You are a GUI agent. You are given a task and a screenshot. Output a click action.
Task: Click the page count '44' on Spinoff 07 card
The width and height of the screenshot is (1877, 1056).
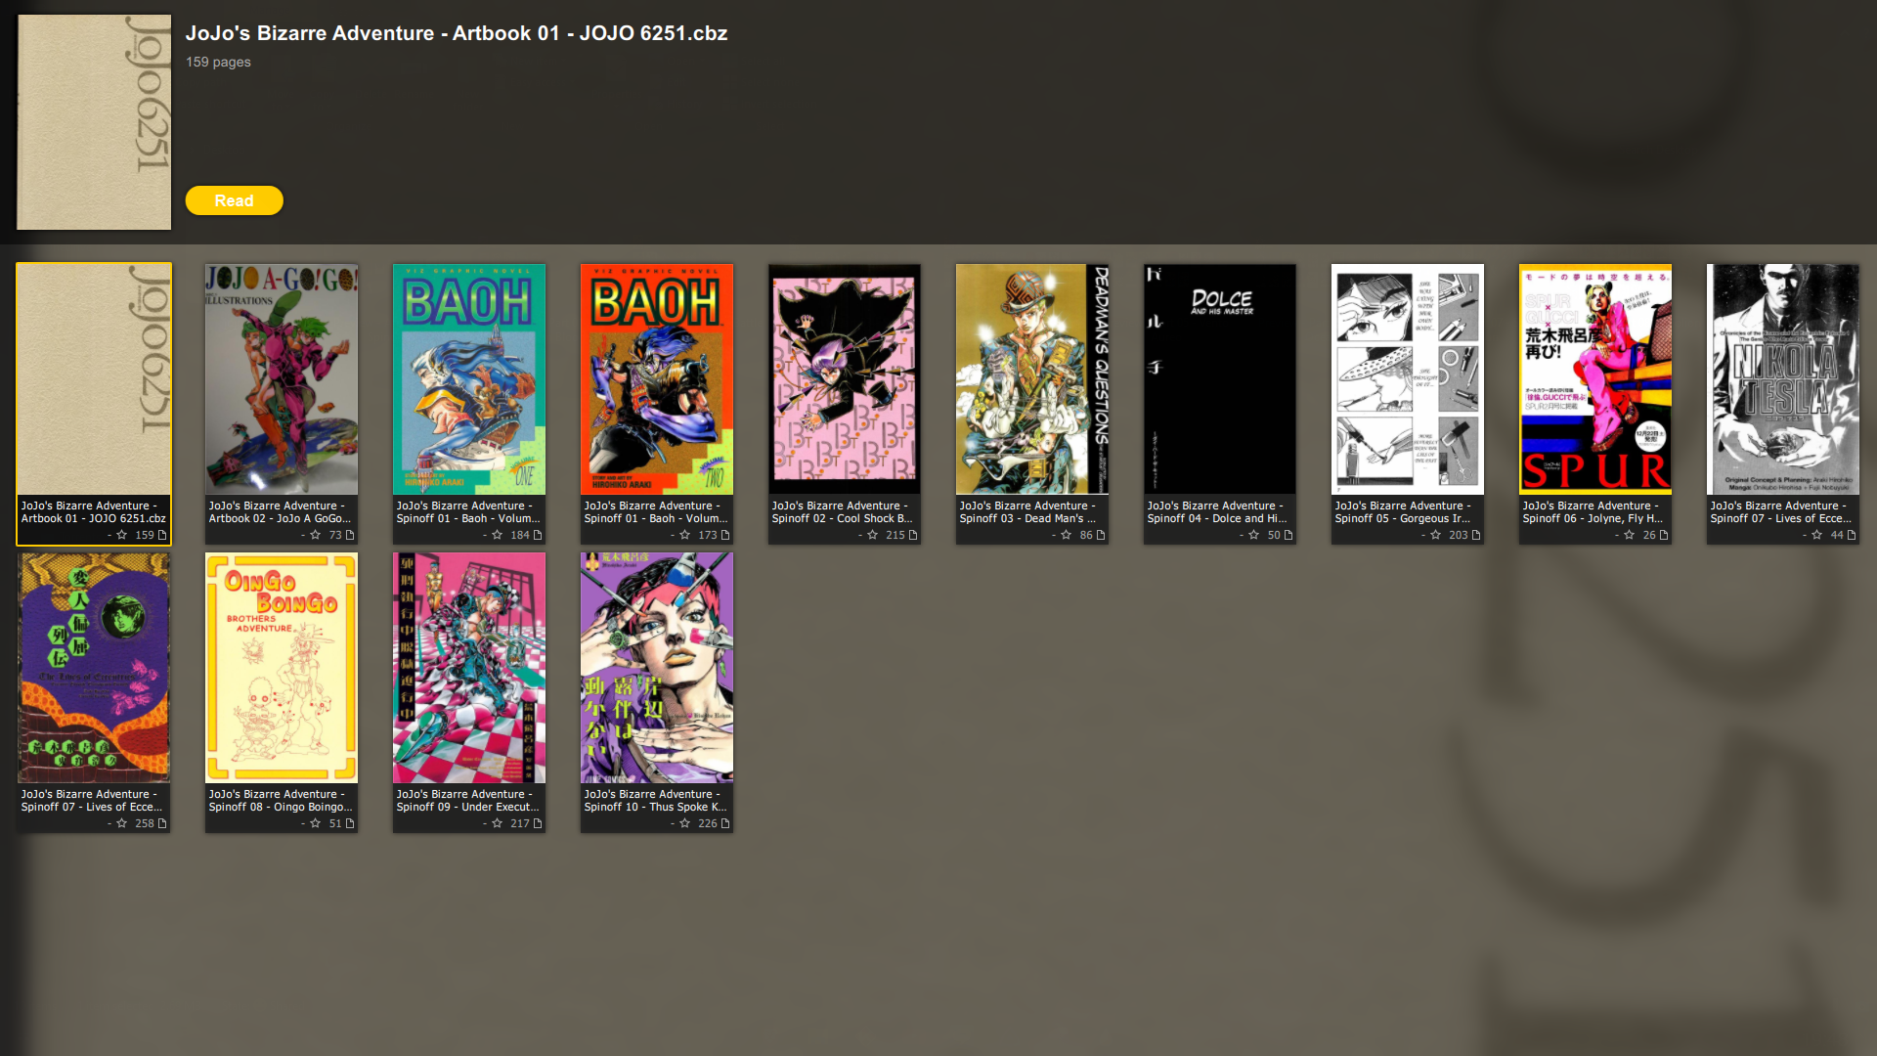click(x=1837, y=535)
